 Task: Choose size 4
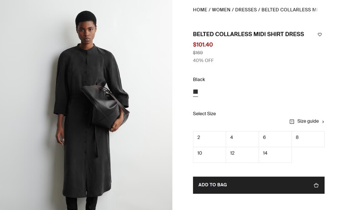click(242, 139)
